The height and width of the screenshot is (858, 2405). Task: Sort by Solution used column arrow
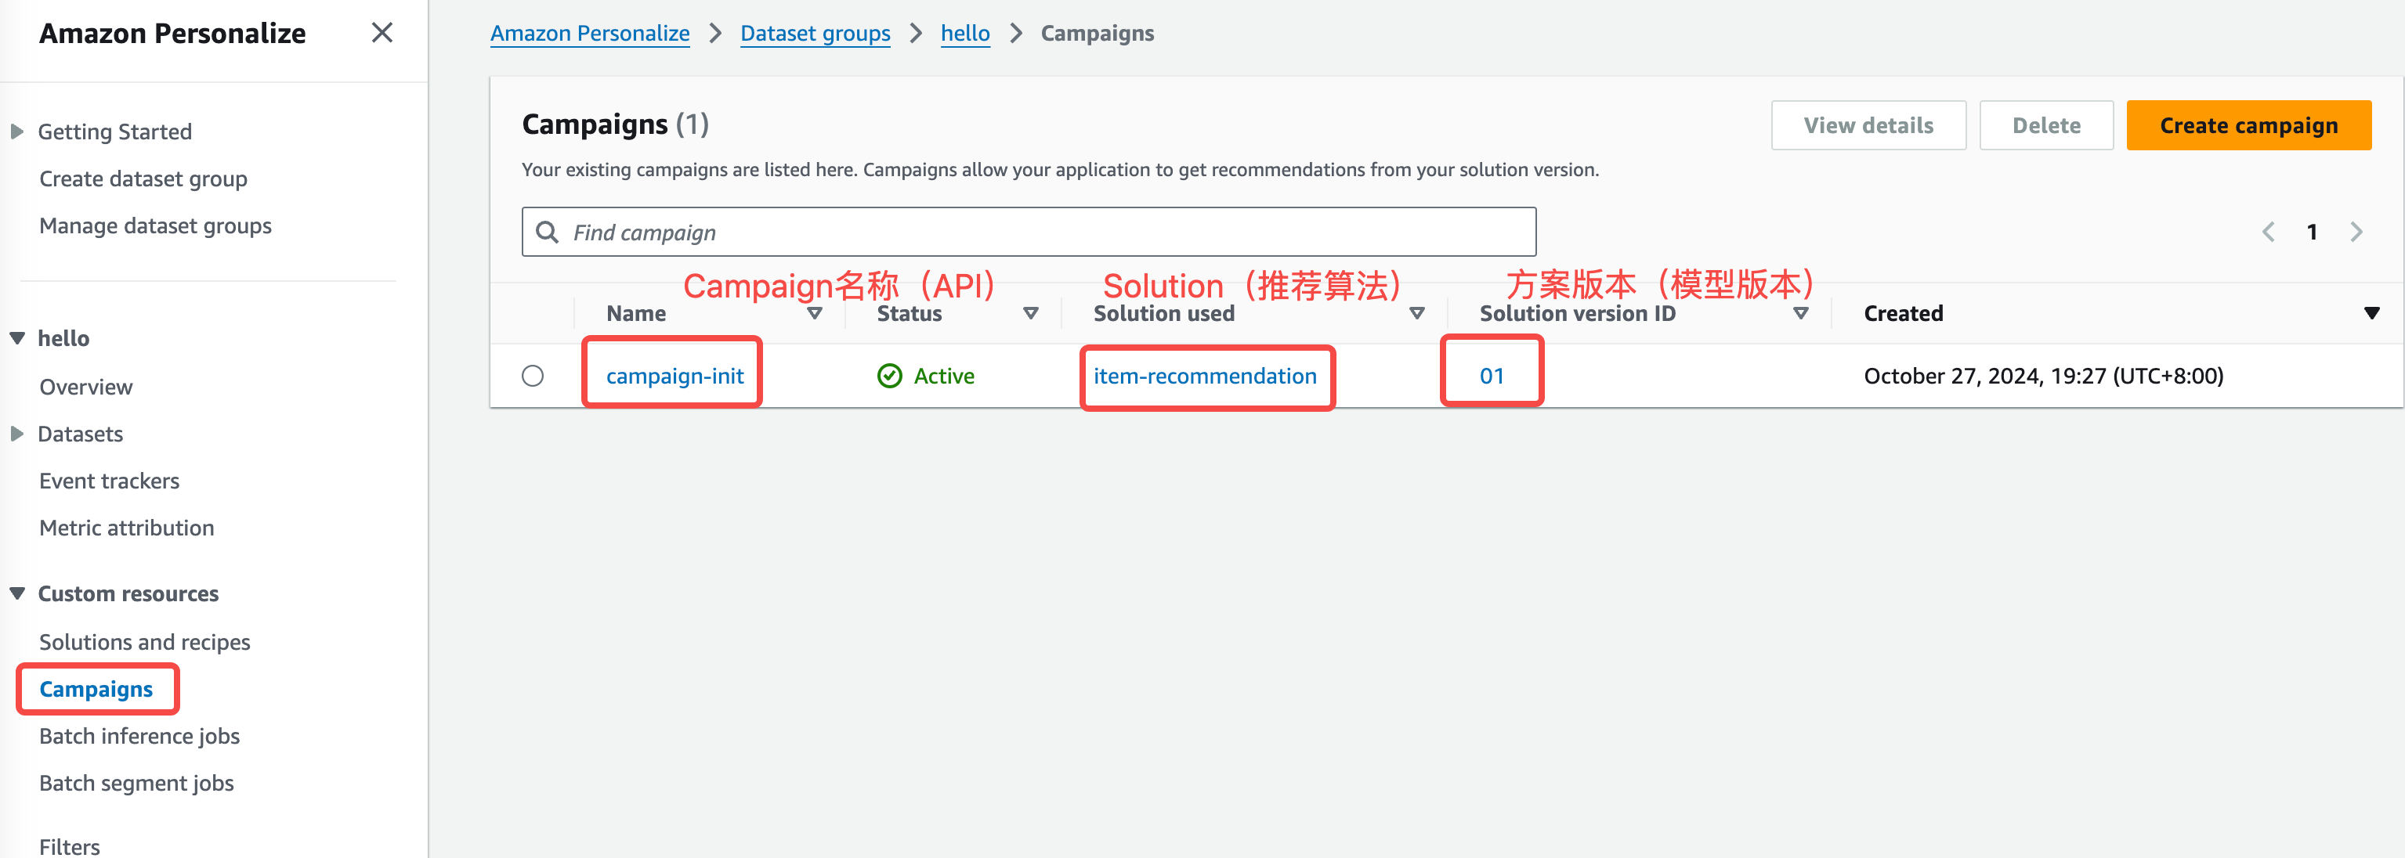(x=1416, y=313)
